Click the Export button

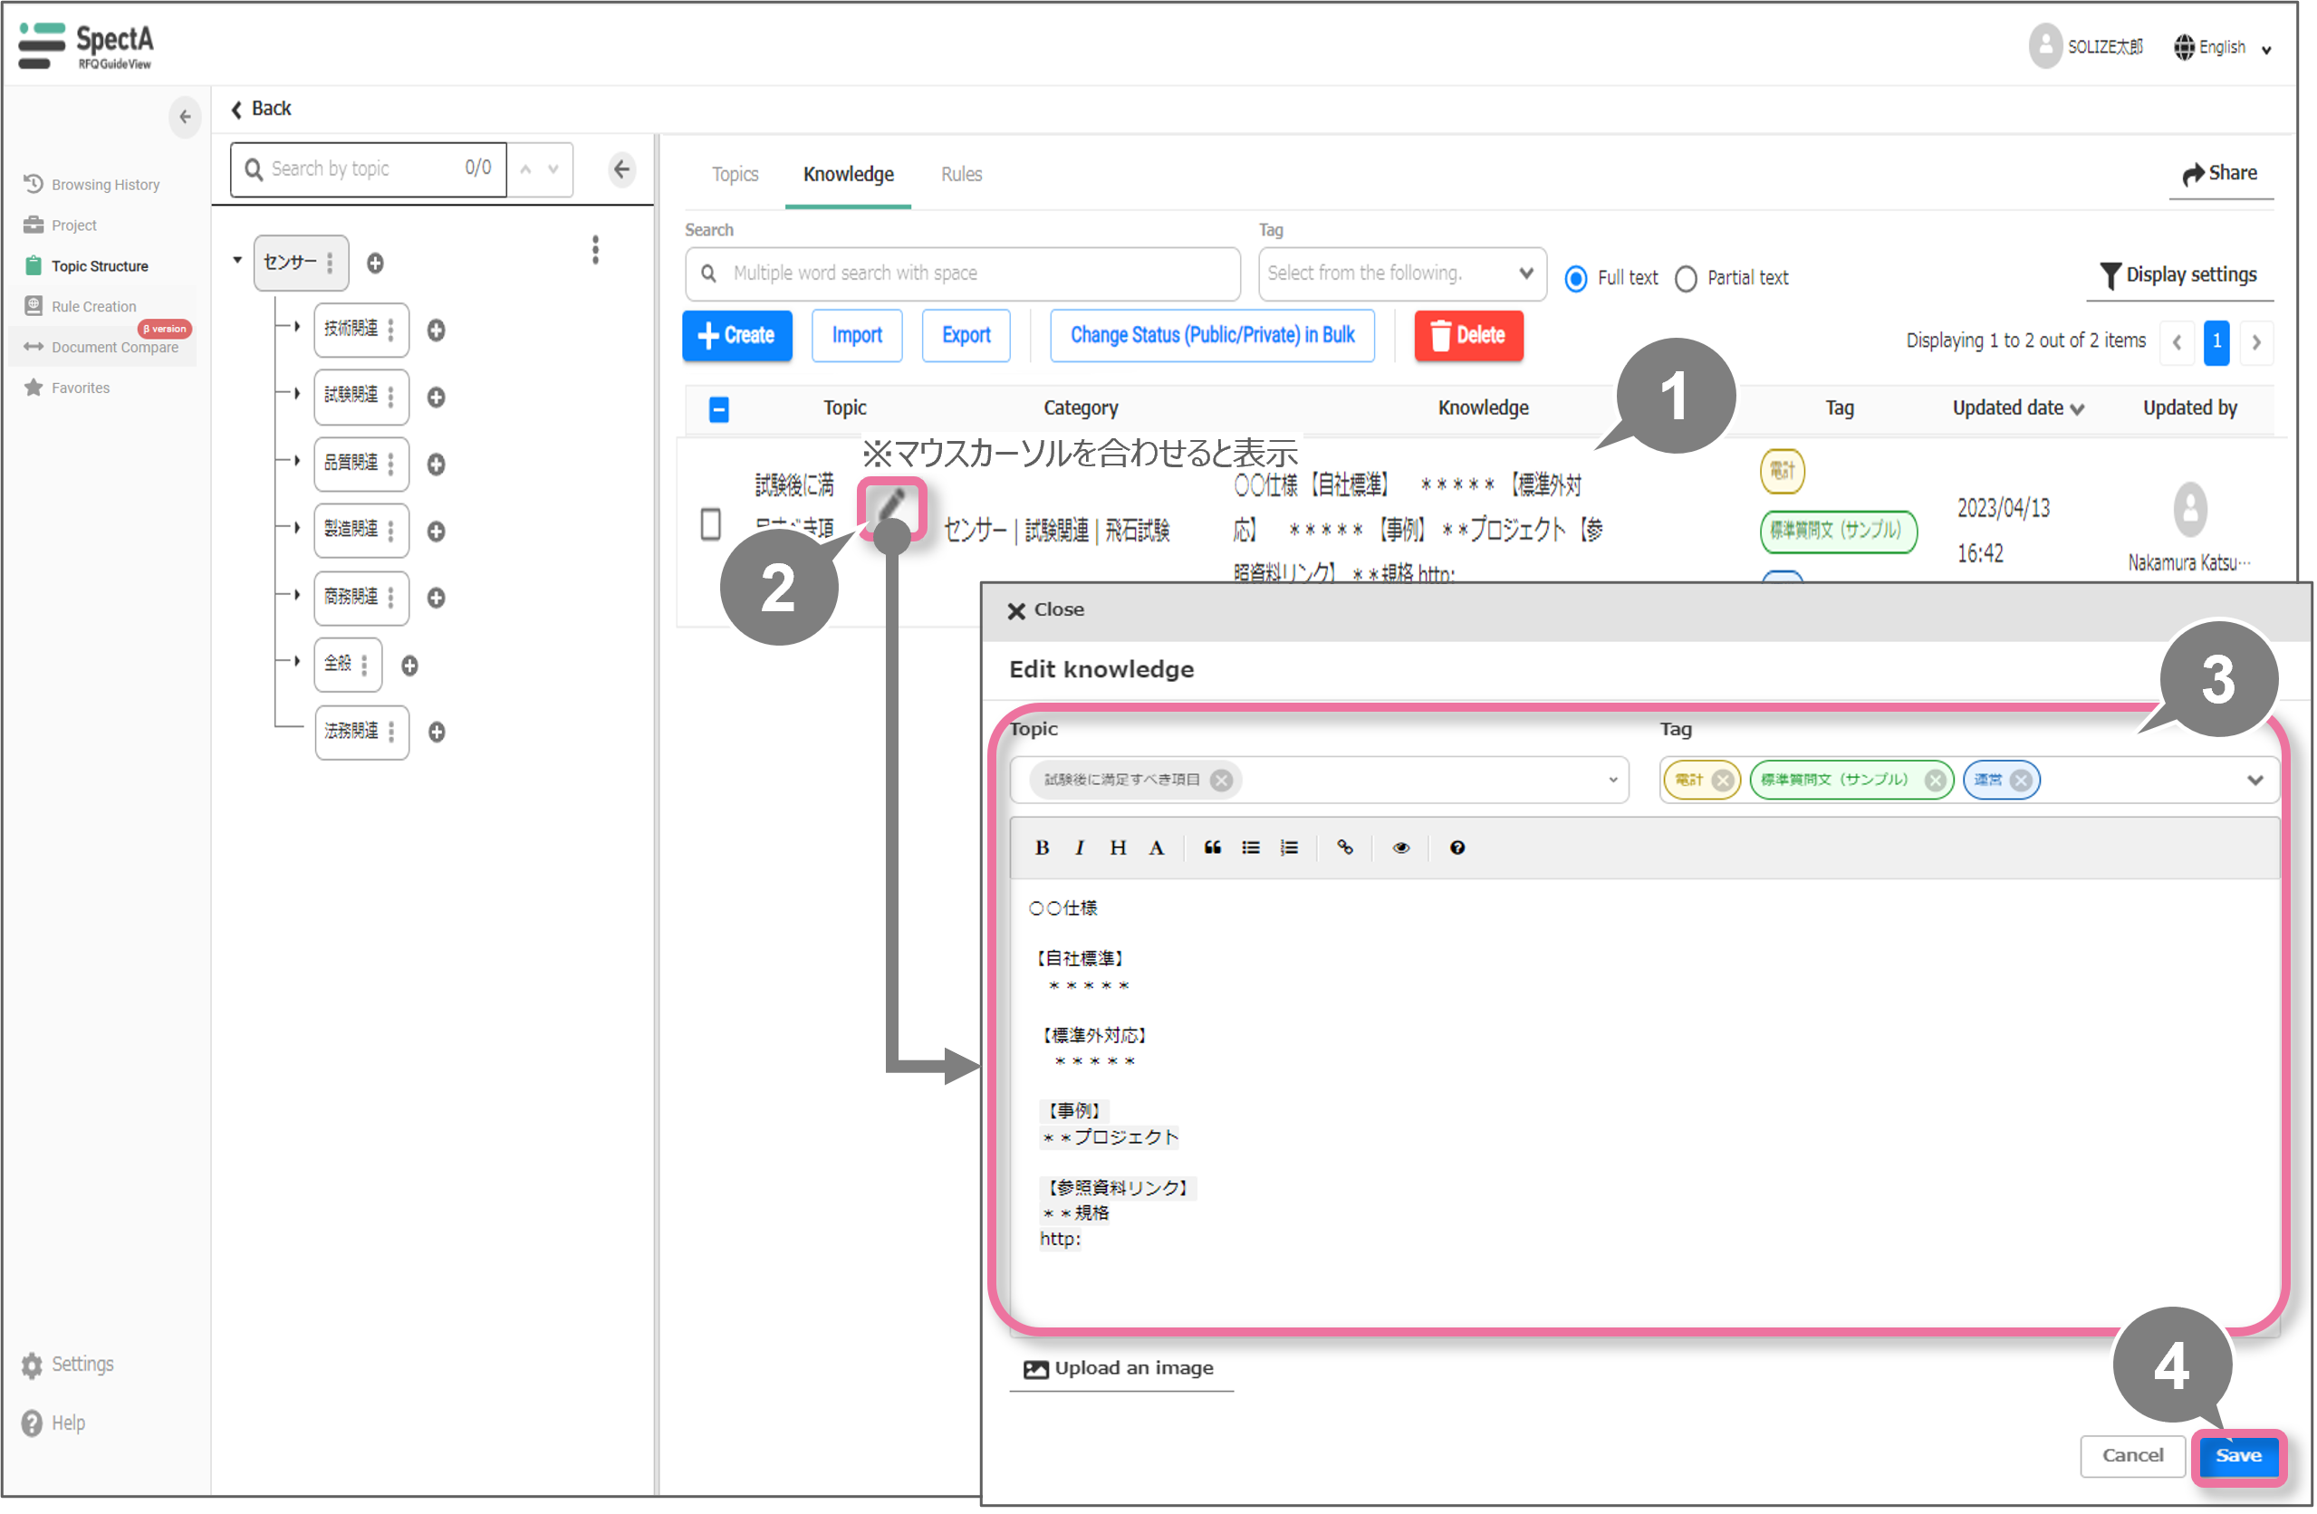965,336
